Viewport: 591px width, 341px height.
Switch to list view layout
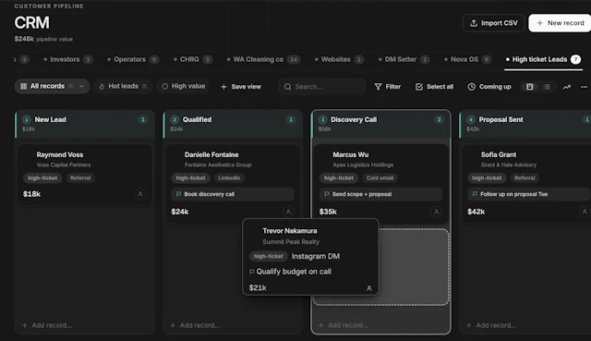point(547,87)
